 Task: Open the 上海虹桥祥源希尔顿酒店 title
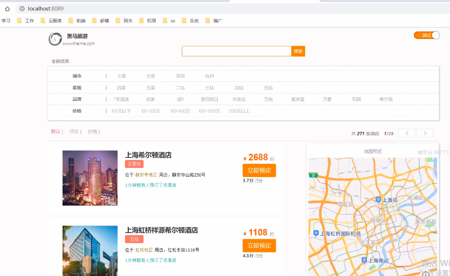(x=161, y=230)
